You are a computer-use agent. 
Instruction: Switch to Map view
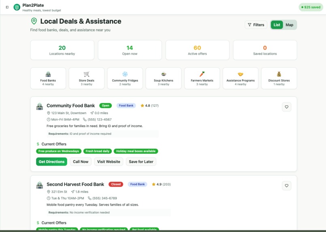(x=289, y=25)
